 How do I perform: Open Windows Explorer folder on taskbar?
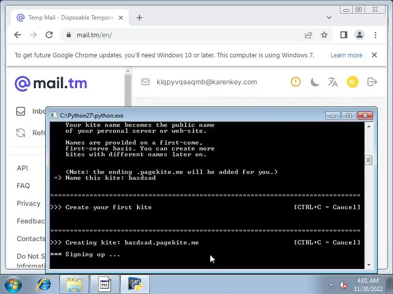click(x=74, y=284)
